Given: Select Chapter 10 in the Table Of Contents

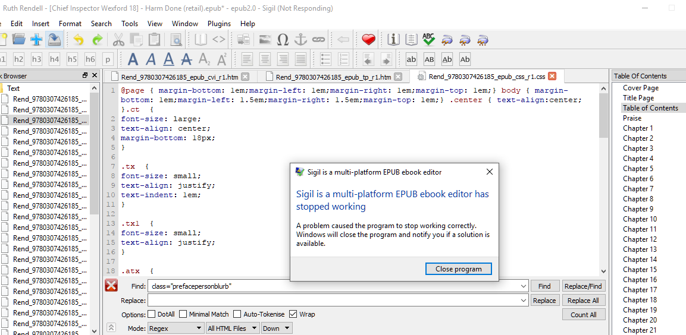Looking at the screenshot, I should (640, 219).
